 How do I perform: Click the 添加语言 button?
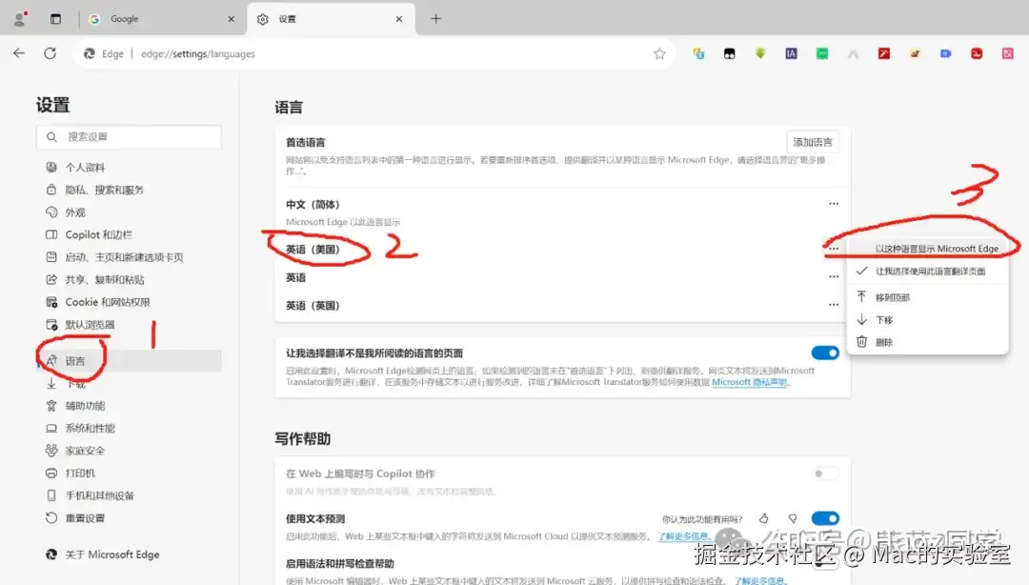(813, 142)
